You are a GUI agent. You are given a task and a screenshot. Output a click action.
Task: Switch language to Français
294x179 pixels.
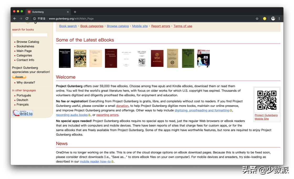23,104
